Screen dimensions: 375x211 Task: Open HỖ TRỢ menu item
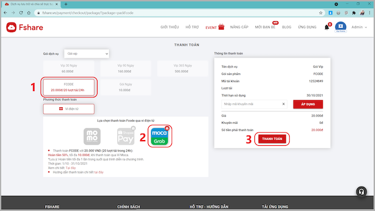[192, 27]
